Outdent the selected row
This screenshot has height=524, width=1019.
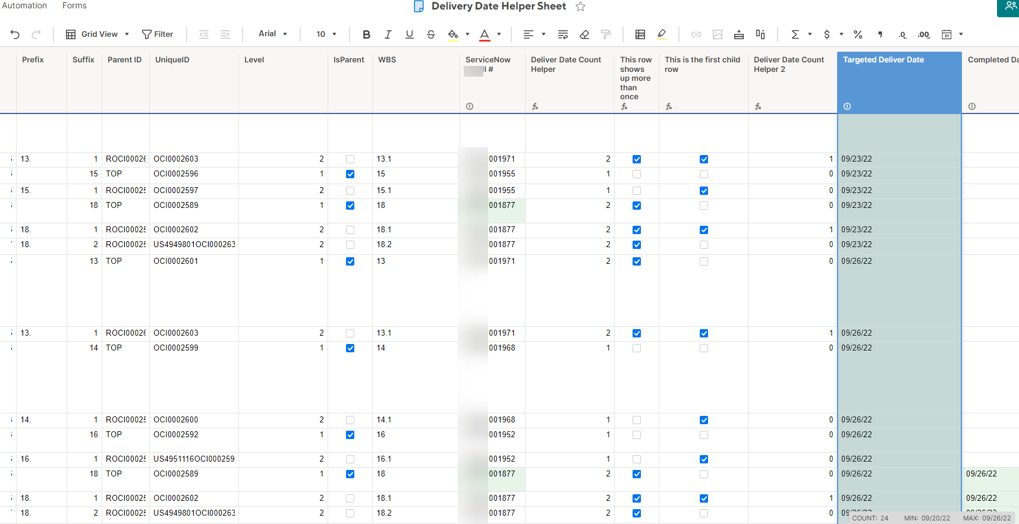pos(204,34)
